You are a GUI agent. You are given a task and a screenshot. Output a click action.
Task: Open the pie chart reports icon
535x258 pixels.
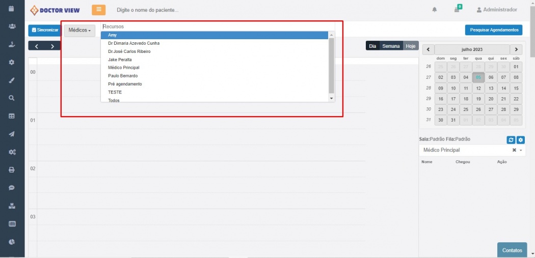tap(12, 242)
